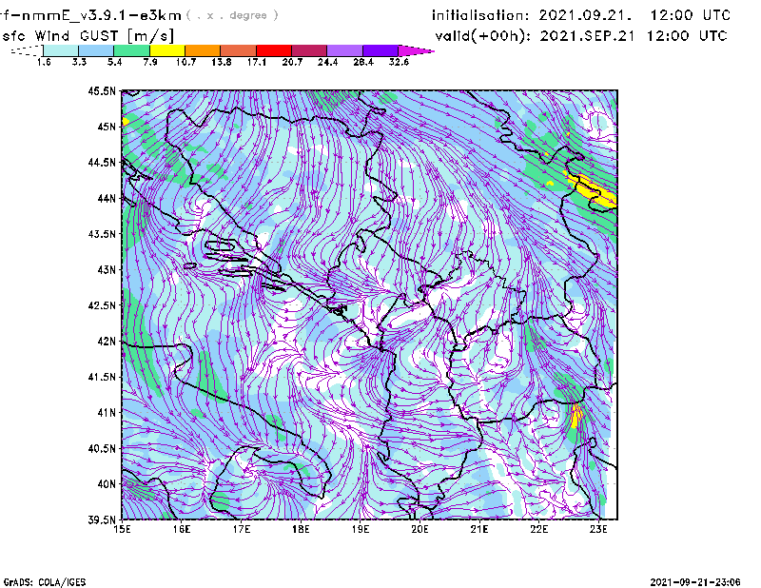This screenshot has width=761, height=588.
Task: Click the "40N" latitude label
Action: 107,484
